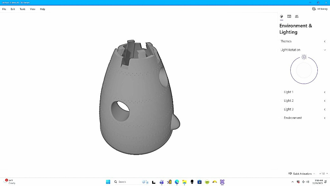Expand the Environment section chevron
This screenshot has height=186, width=330.
[325, 118]
